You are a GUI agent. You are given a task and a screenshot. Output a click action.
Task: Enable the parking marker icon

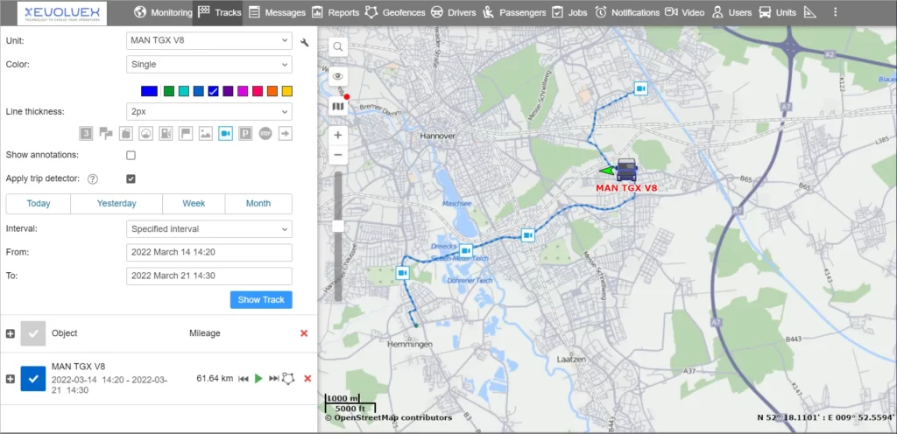click(245, 133)
